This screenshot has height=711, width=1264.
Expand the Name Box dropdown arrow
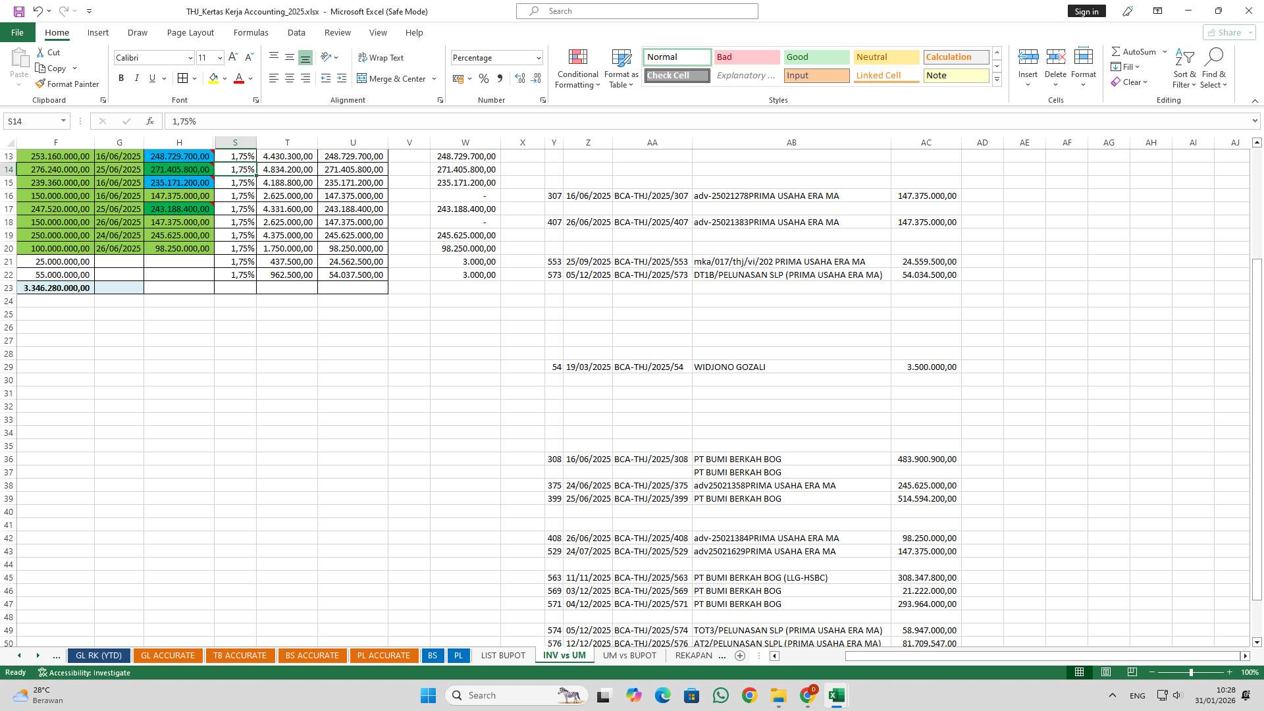click(x=63, y=121)
